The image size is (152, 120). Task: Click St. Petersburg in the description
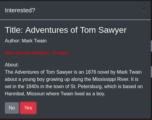87,86
